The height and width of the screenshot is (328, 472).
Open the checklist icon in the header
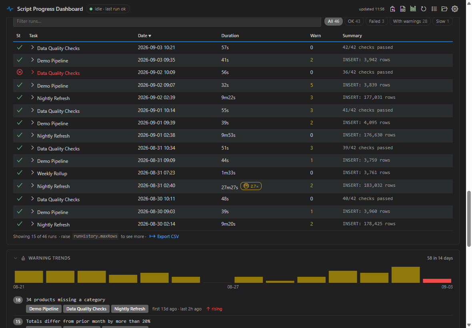coord(434,9)
